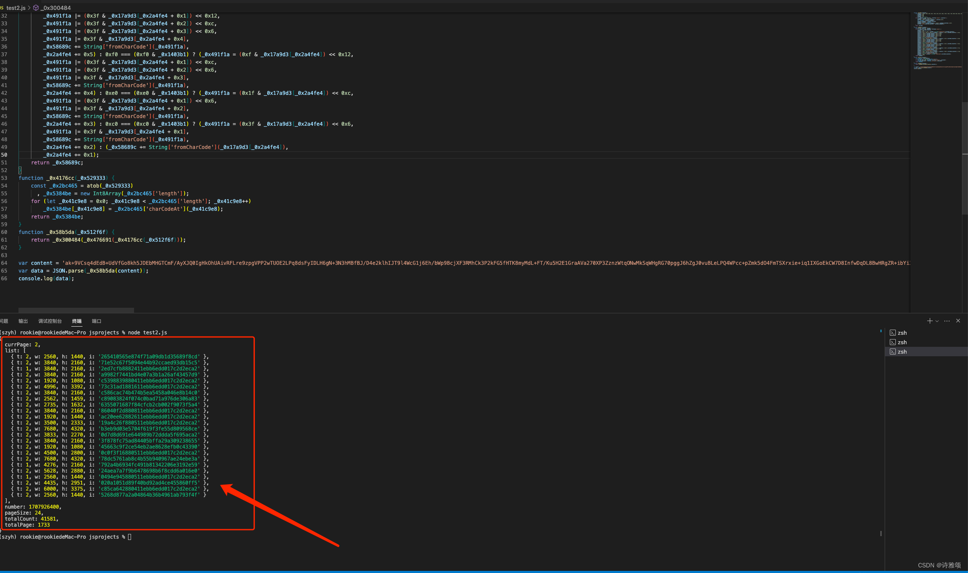
Task: Click line number 53 in the gutter
Action: [4, 178]
